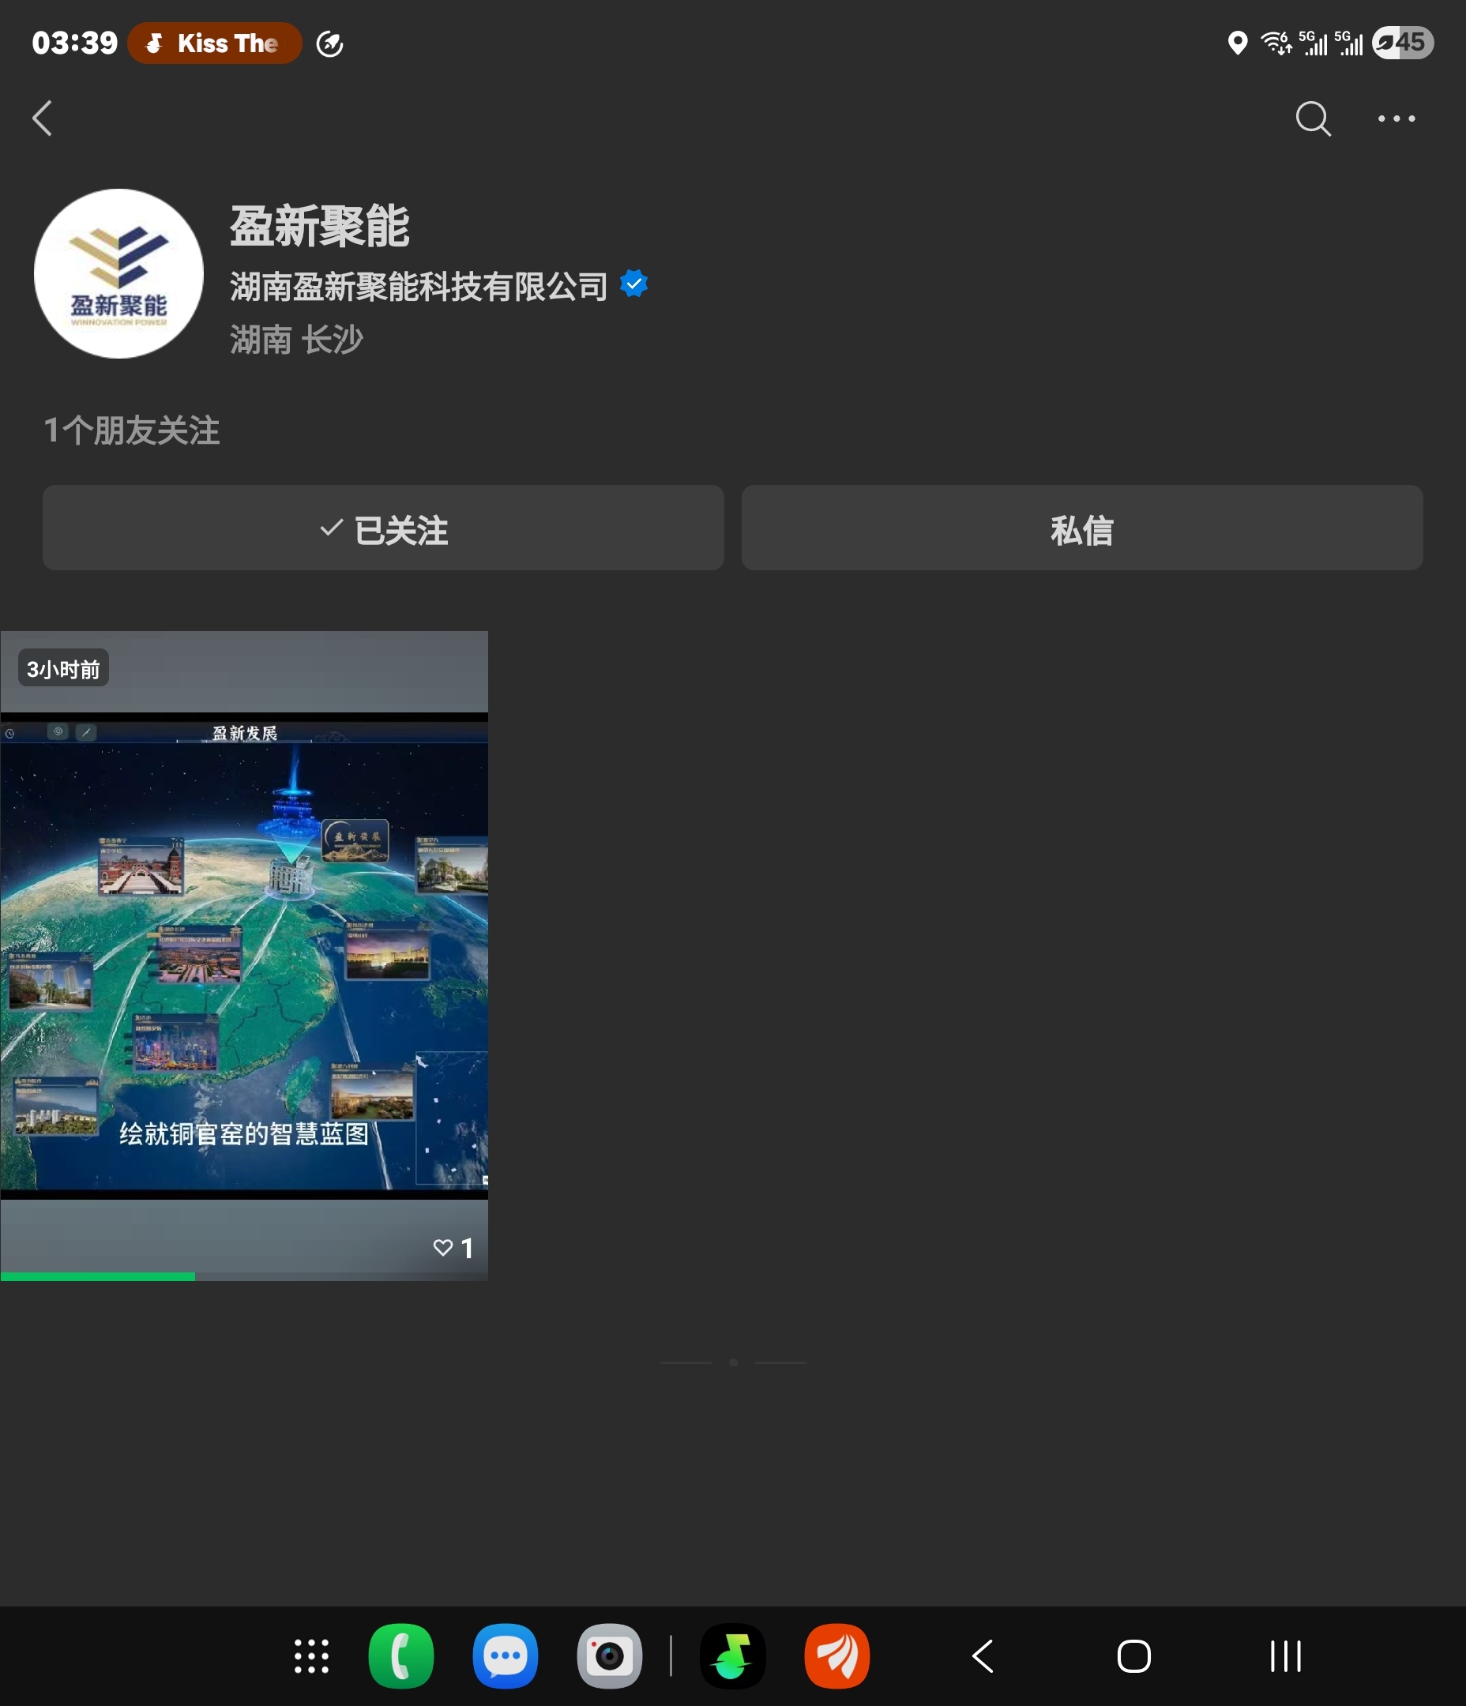Open recent apps navigation button
This screenshot has height=1706, width=1466.
tap(1285, 1655)
